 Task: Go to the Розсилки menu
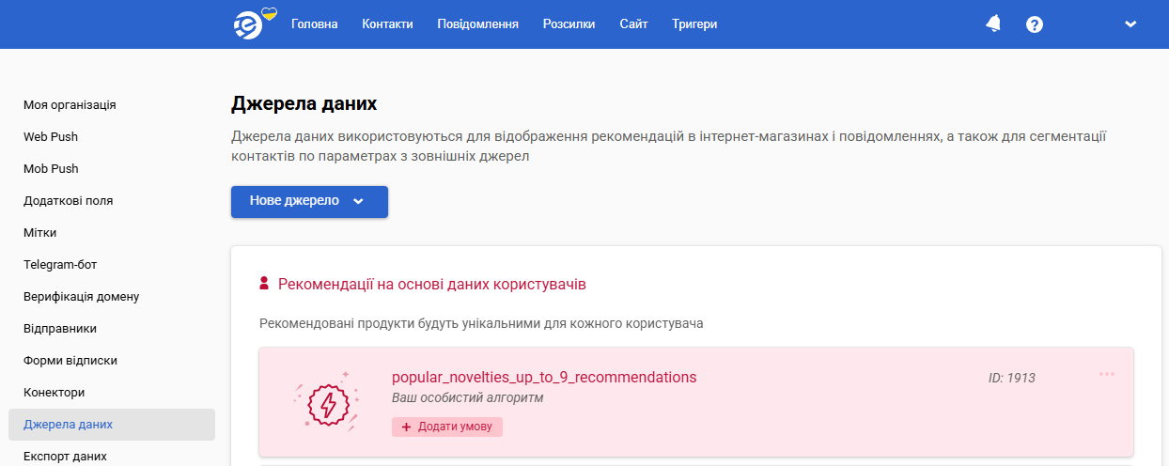(x=569, y=24)
